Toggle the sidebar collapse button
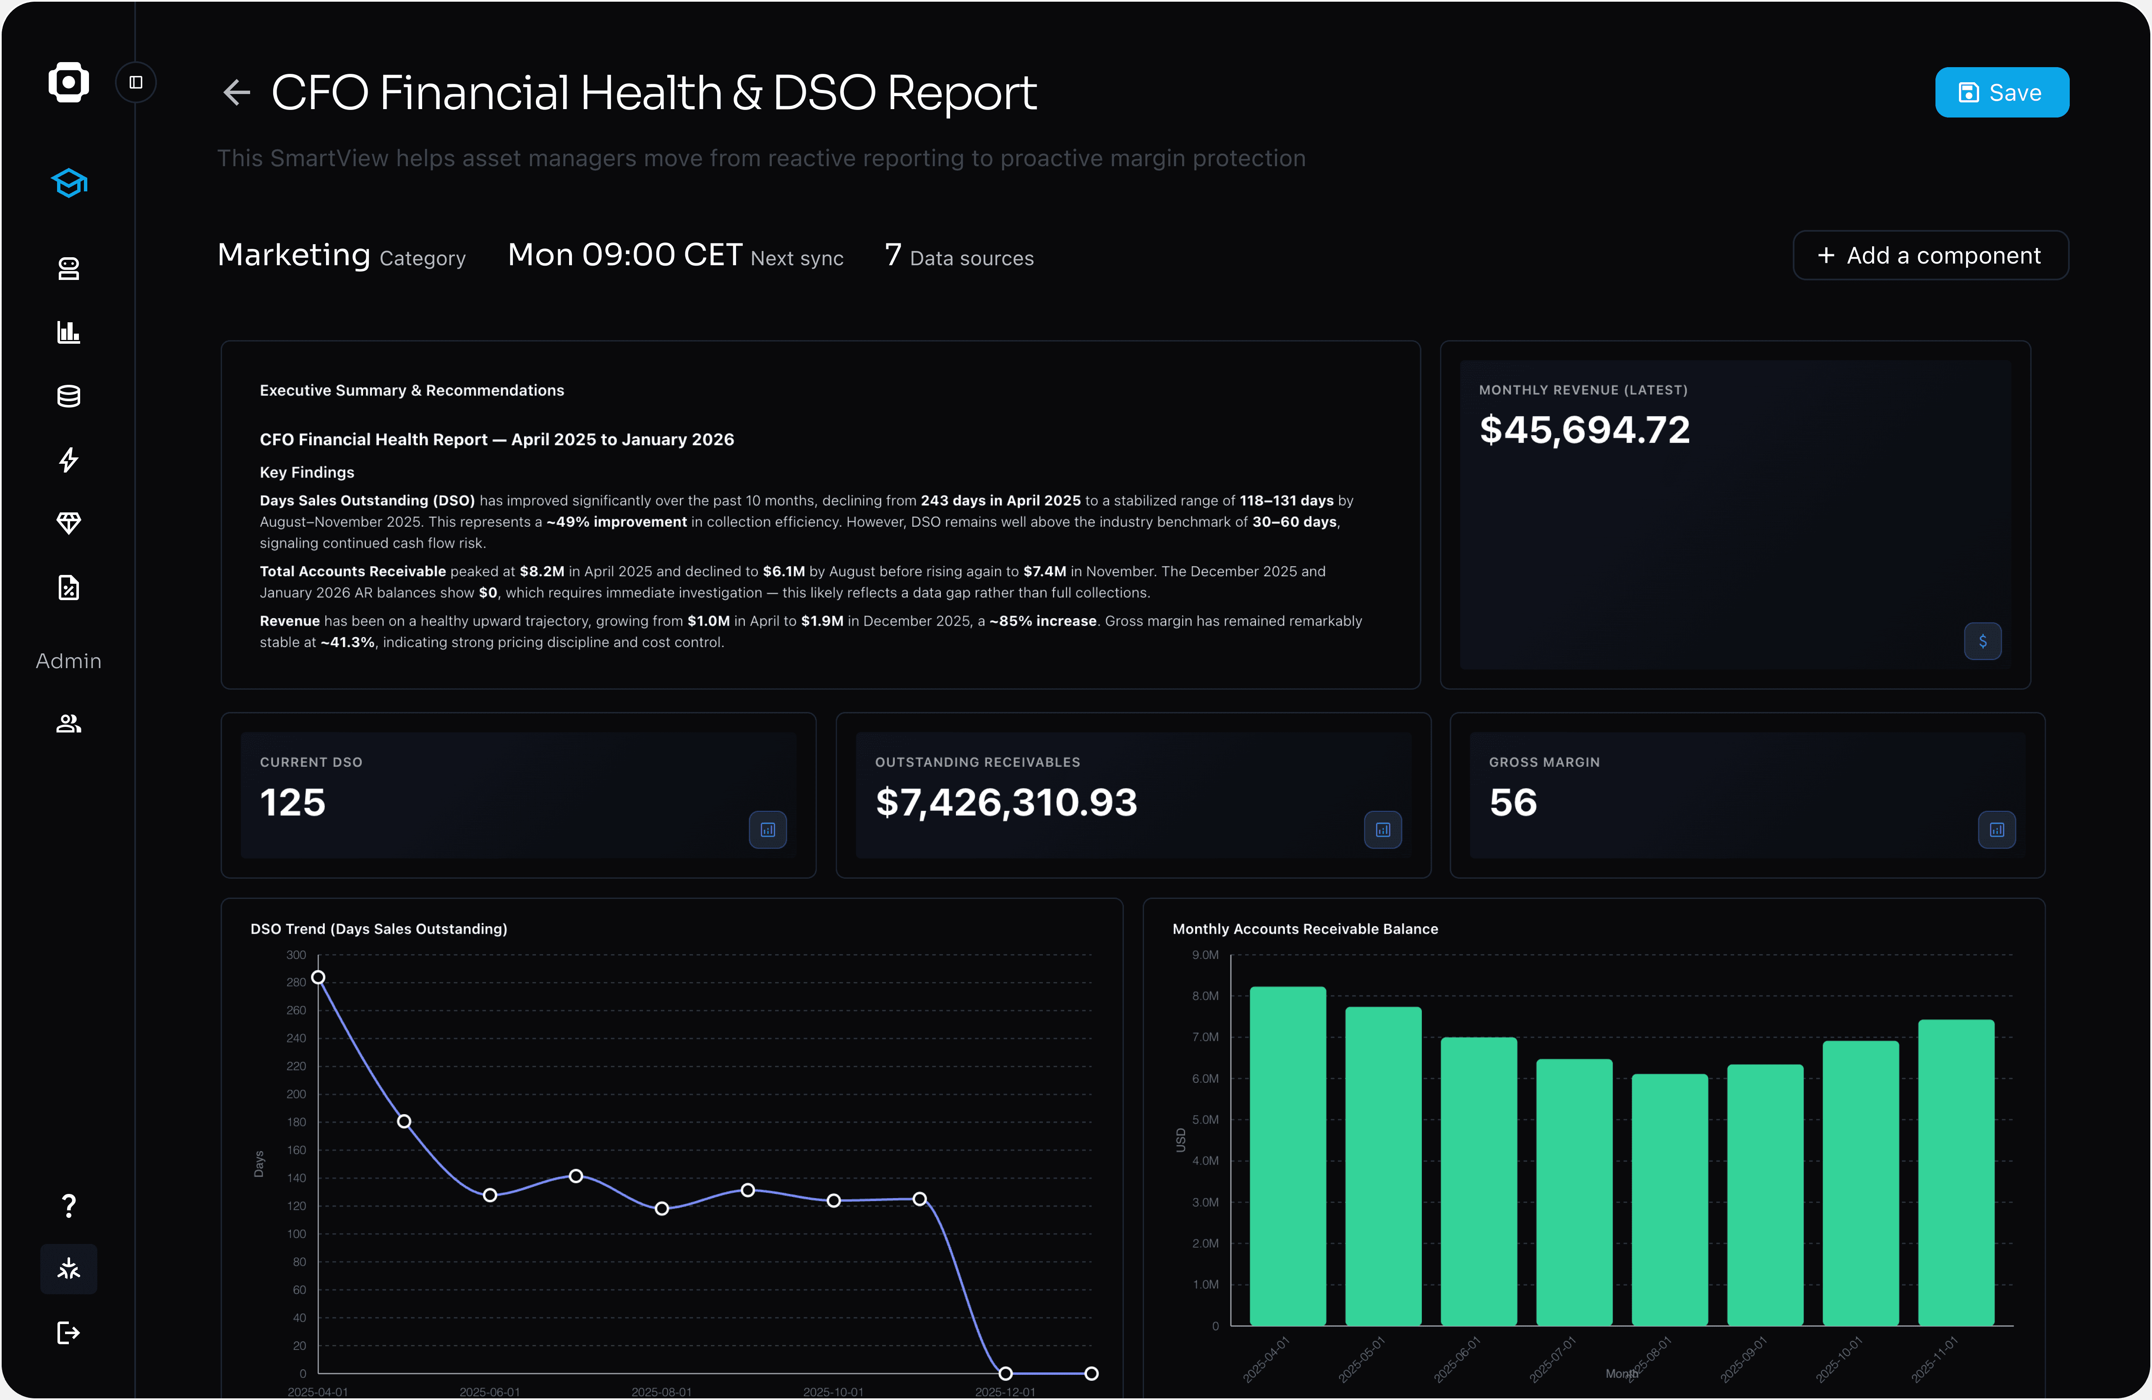The image size is (2152, 1400). pos(136,82)
